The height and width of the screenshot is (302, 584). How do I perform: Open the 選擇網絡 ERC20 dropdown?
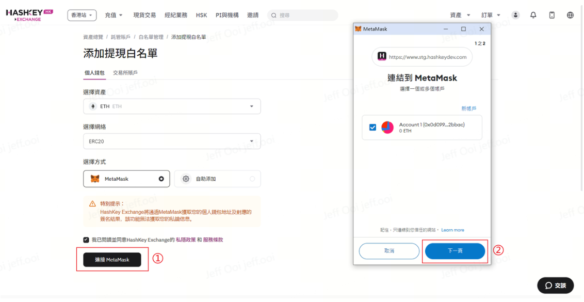pos(172,141)
